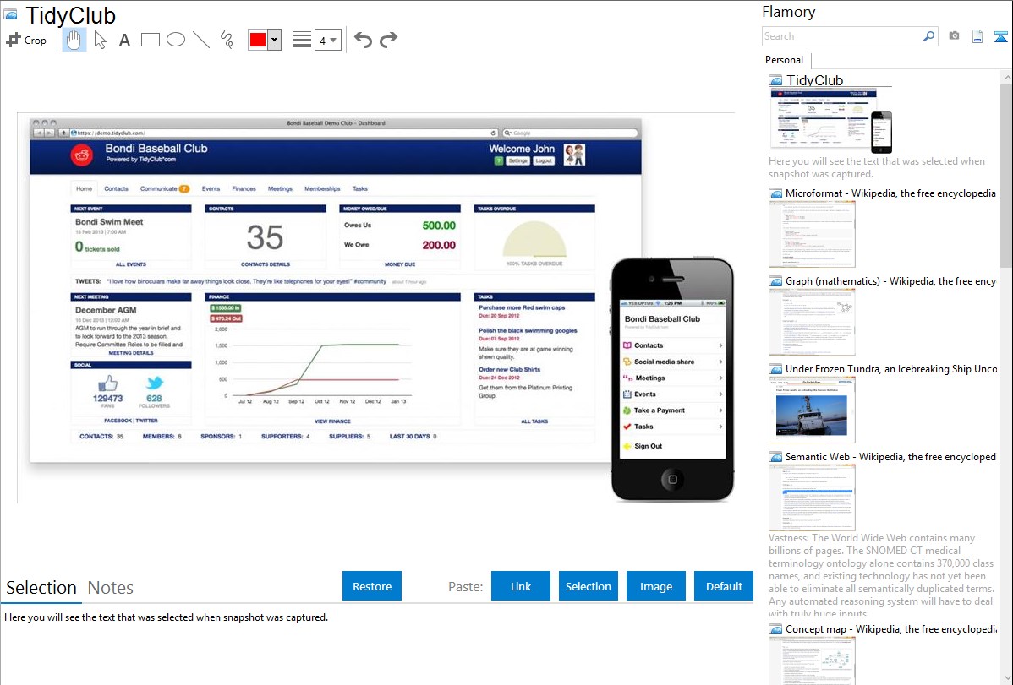Click the Memberships tab in dashboard

click(321, 188)
